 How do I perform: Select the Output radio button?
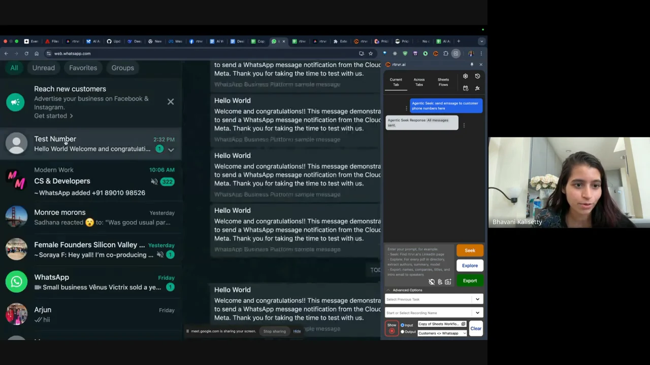[x=403, y=332]
